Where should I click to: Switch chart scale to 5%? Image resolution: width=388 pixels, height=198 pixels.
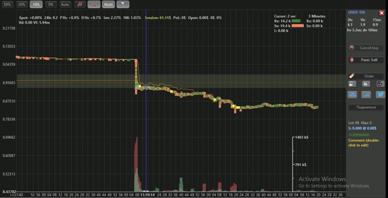tap(51, 5)
